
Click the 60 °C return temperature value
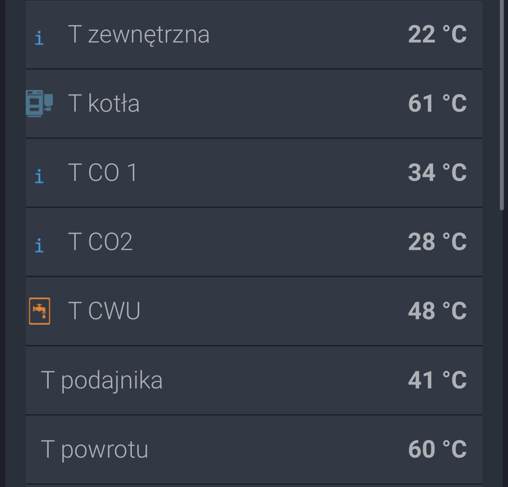(x=437, y=450)
